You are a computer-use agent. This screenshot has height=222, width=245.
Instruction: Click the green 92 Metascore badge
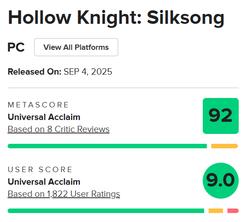(x=221, y=116)
